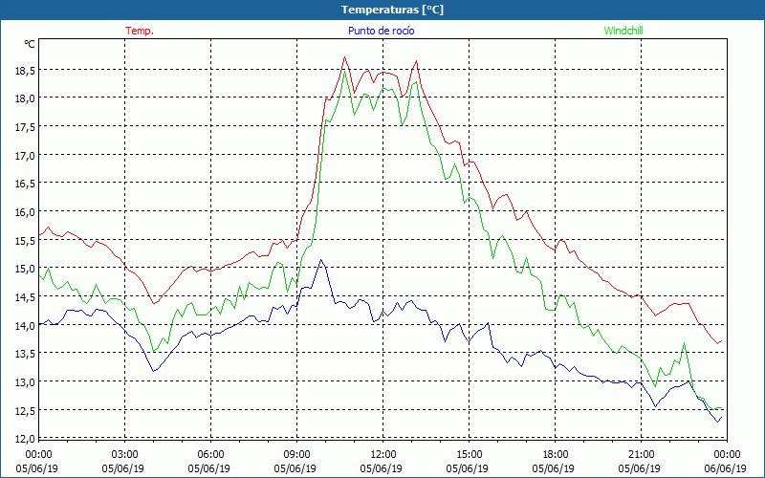The image size is (765, 478).
Task: Click the 'Temperaturas [°C]' chart title
Action: [392, 10]
